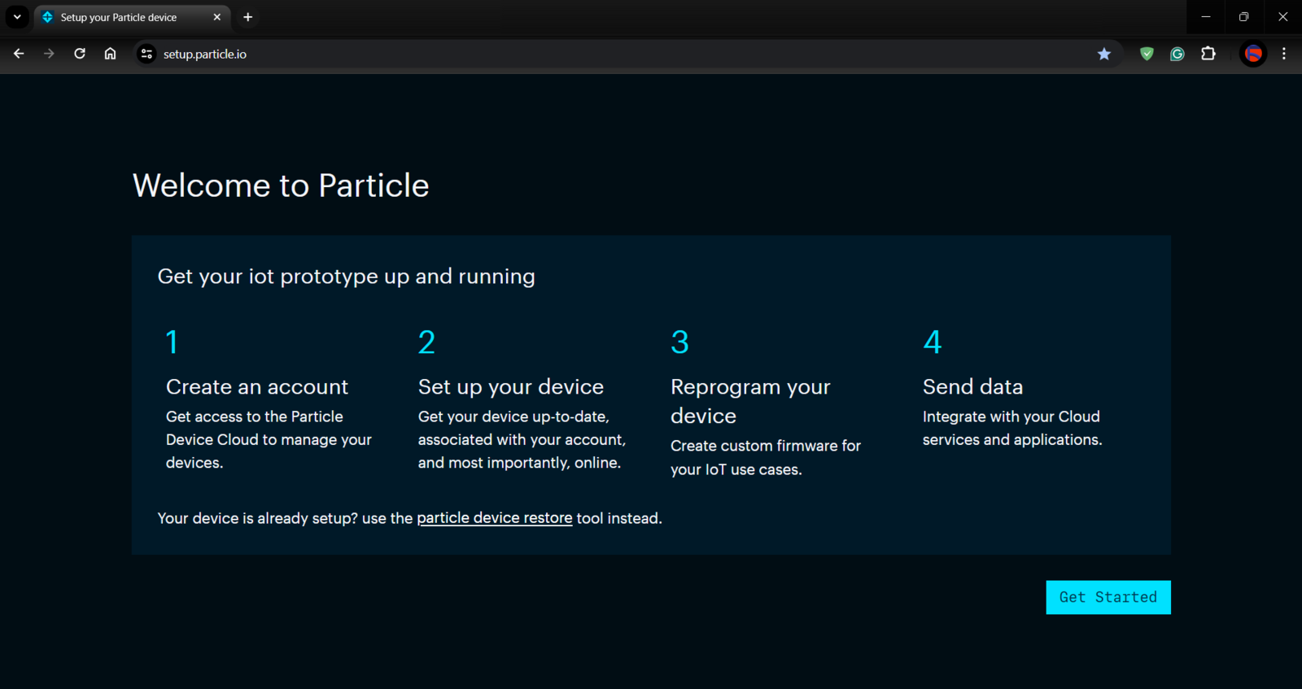Open the browser home page icon
This screenshot has height=689, width=1302.
click(x=110, y=54)
